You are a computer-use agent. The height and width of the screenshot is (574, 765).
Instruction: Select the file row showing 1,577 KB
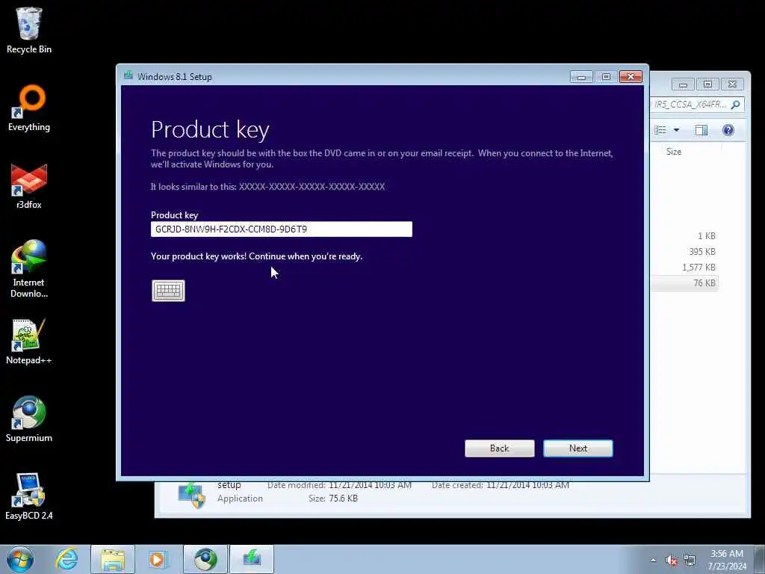point(684,267)
